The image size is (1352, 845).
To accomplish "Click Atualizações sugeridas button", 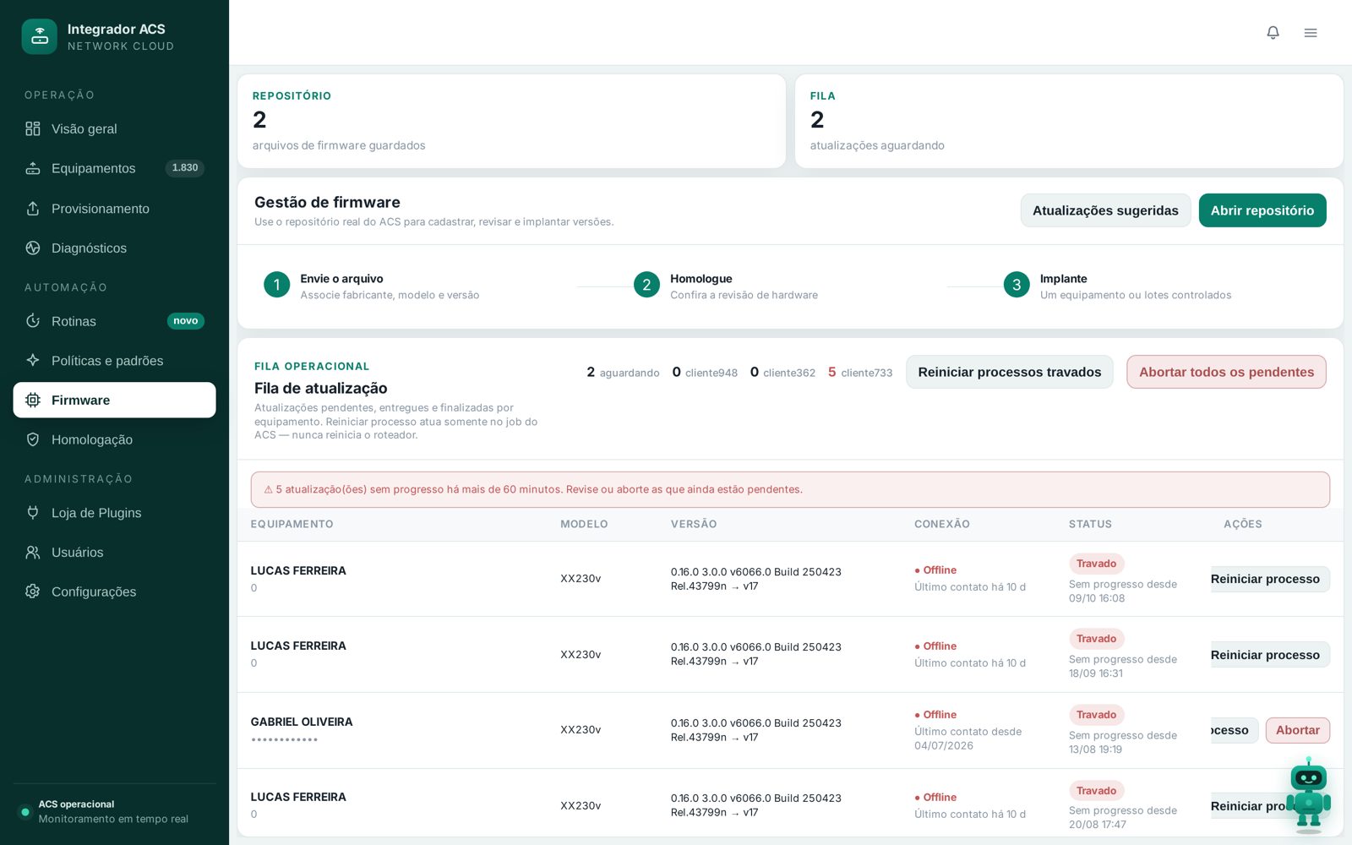I will point(1105,210).
